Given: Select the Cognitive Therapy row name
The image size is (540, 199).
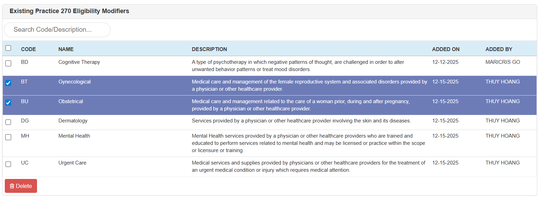Looking at the screenshot, I should pos(79,62).
